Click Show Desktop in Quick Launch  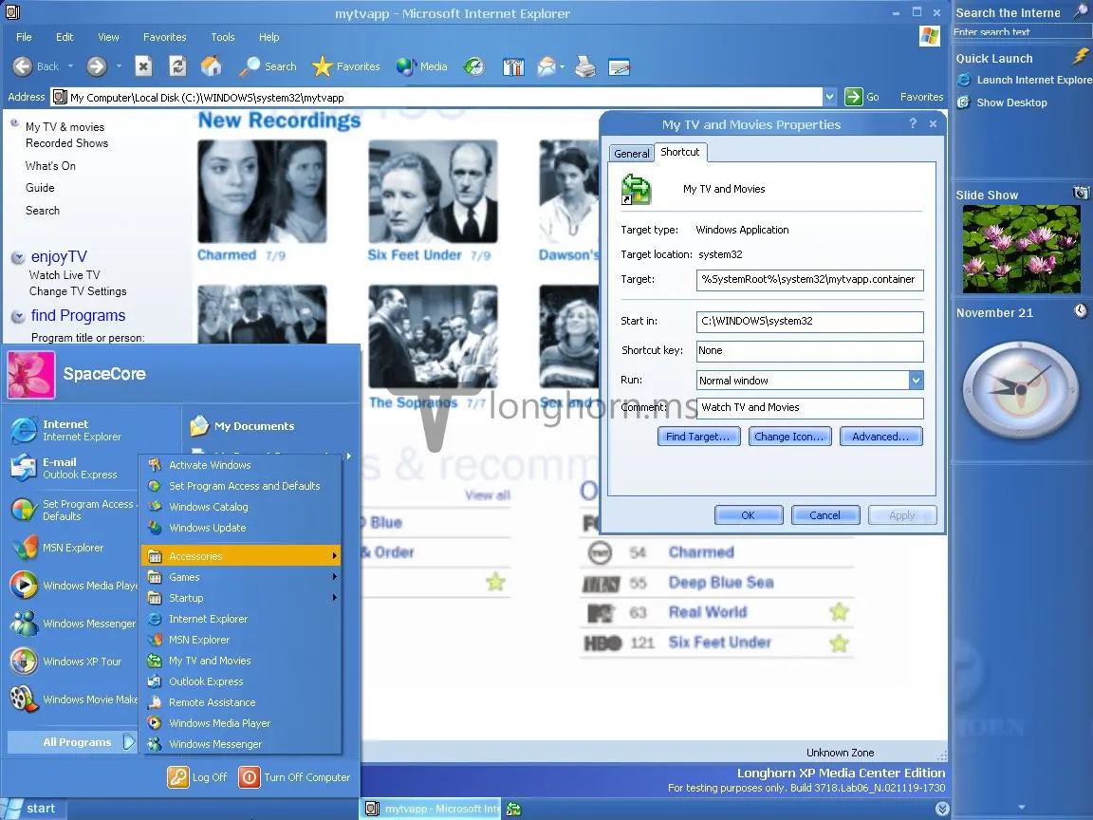point(1011,102)
